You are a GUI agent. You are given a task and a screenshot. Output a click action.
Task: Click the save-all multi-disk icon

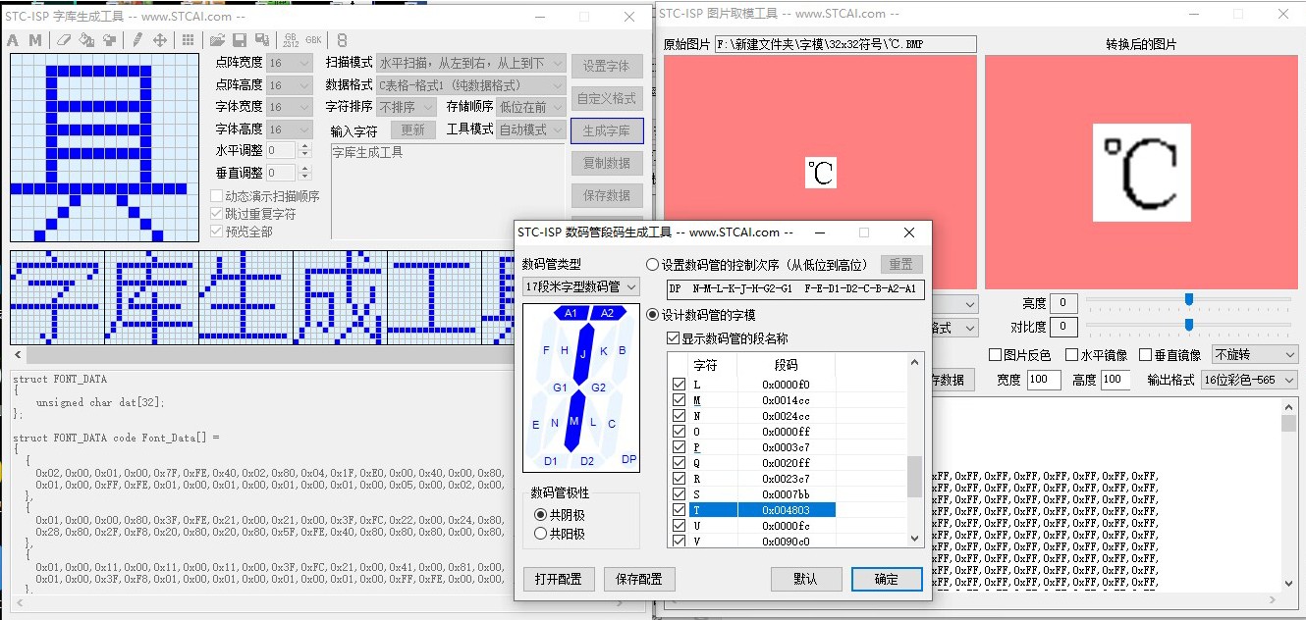point(262,40)
